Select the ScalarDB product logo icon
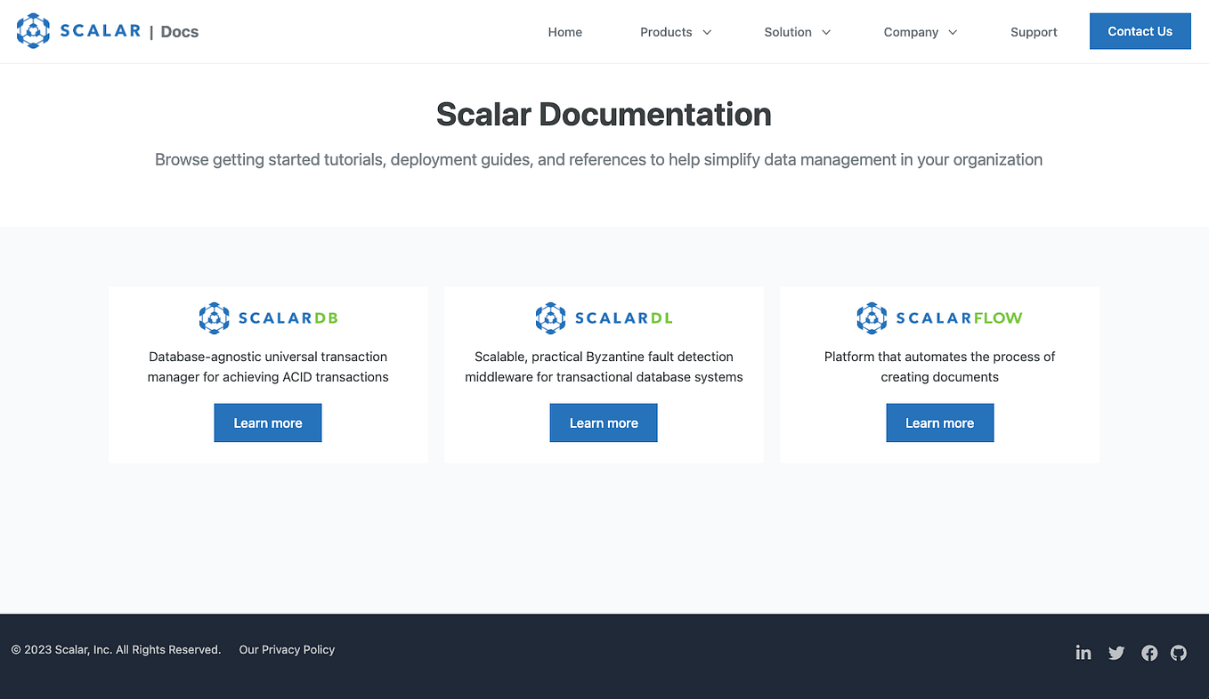This screenshot has height=699, width=1209. point(214,317)
